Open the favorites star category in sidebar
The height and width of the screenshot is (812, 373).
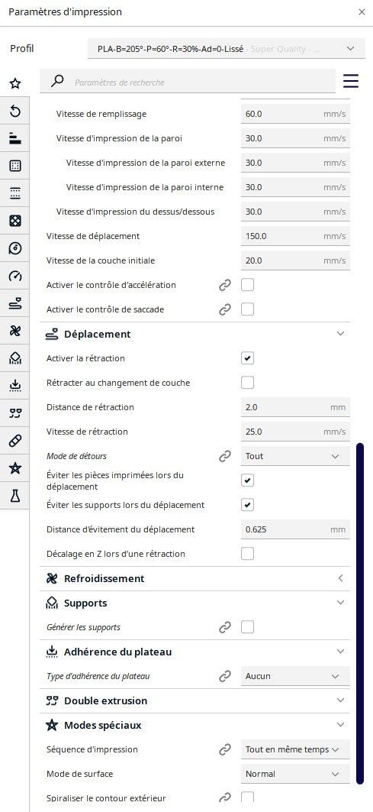coord(15,82)
